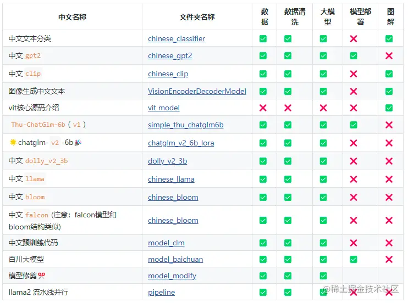Screen dimensions: 408x303
Task: Click the 大模型 column header
Action: point(328,16)
